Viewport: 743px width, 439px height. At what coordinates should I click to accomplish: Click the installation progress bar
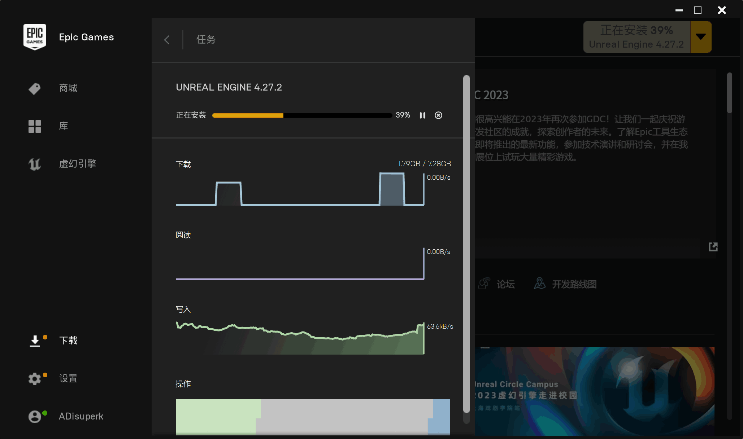tap(302, 115)
